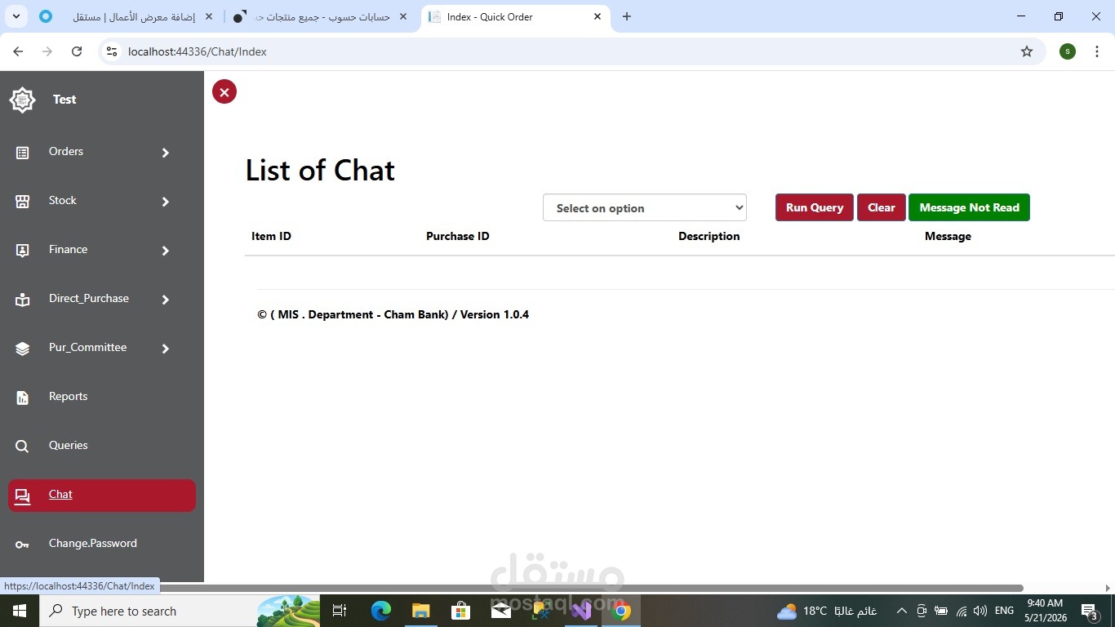The image size is (1115, 627).
Task: Click the Reports document icon
Action: click(x=23, y=398)
